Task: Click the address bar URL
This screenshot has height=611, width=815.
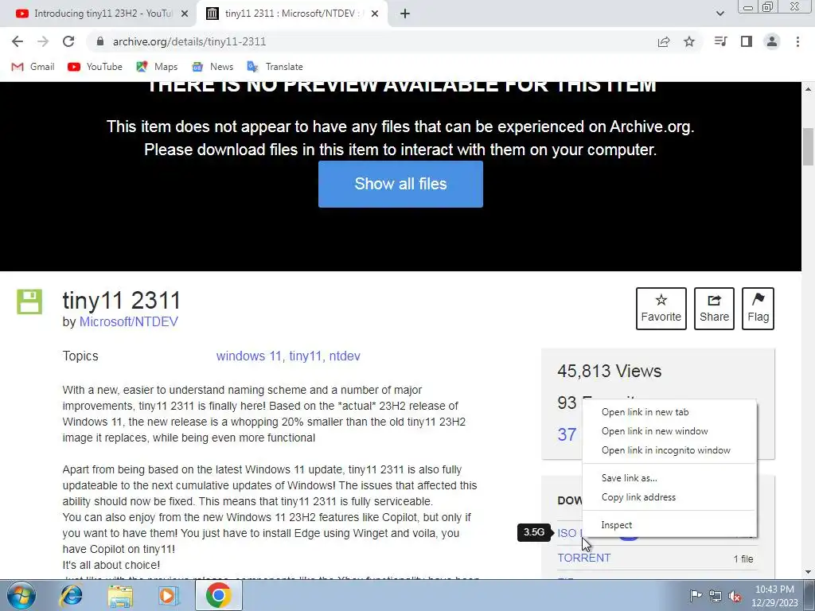Action: click(189, 41)
